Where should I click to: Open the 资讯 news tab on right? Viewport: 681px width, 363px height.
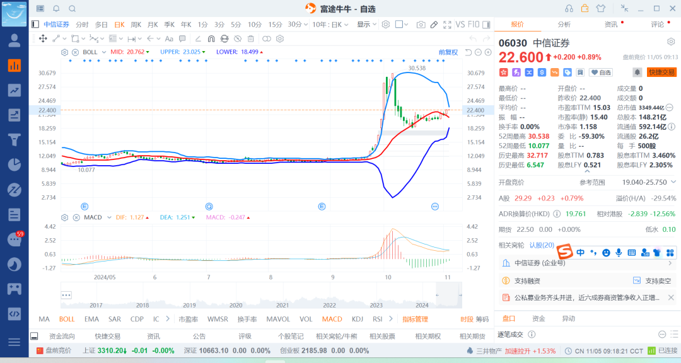[x=611, y=25]
